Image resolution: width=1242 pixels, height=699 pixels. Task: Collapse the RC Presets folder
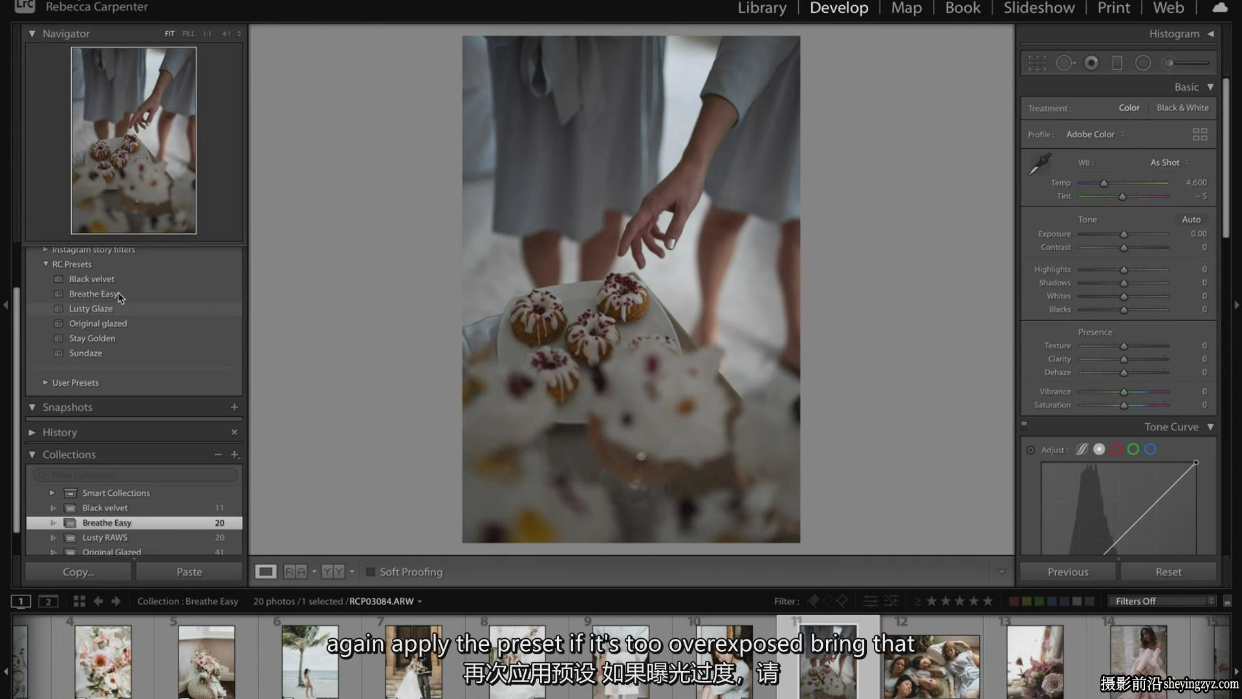(45, 264)
